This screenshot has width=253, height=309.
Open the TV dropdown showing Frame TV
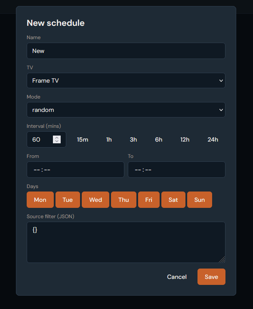pos(126,80)
